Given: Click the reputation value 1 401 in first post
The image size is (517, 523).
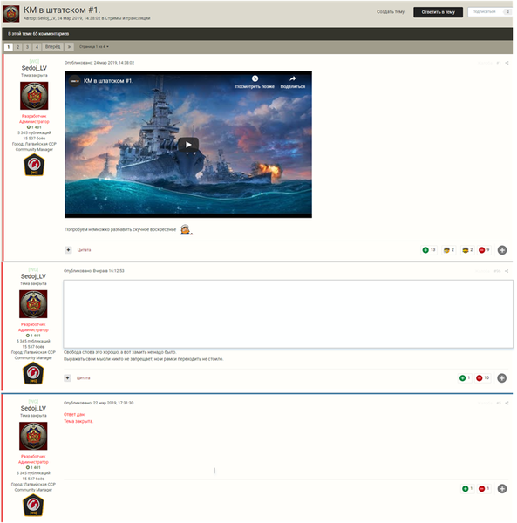Looking at the screenshot, I should tap(34, 127).
